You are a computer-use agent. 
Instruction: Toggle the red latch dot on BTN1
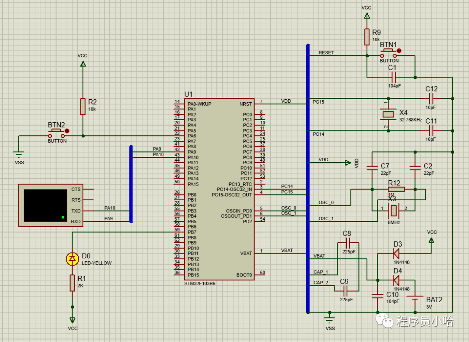click(399, 51)
